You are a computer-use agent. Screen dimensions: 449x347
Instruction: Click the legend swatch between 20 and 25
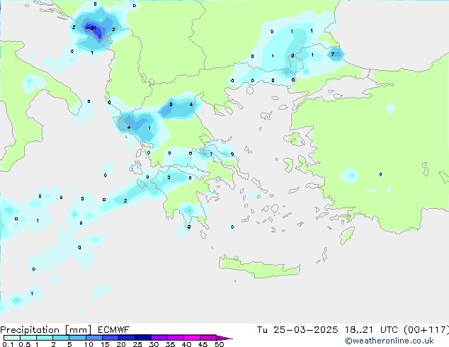[127, 338]
